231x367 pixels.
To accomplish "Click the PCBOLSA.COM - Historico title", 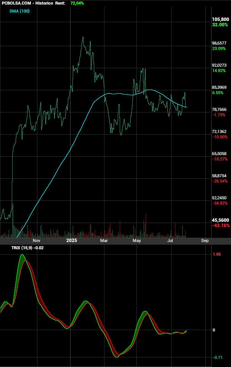I will 27,3.
